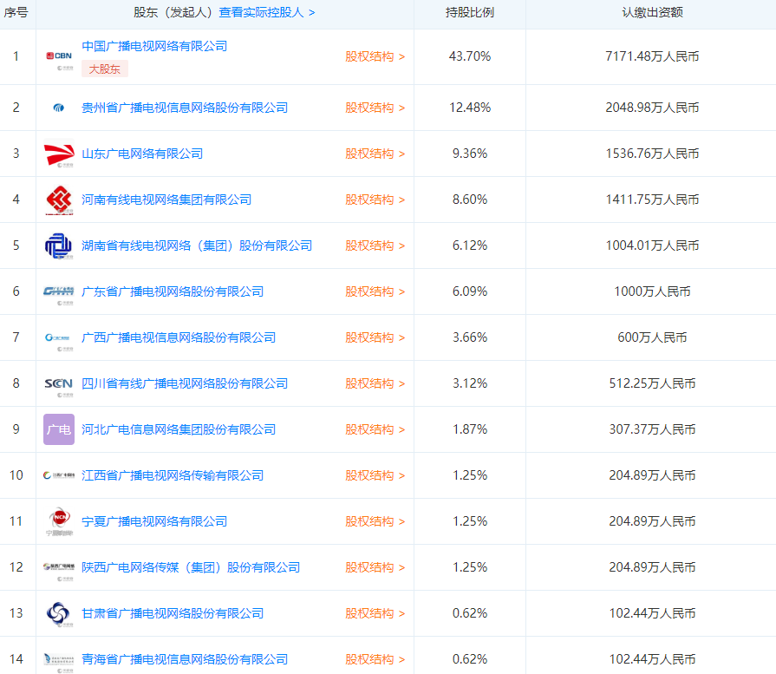
Task: Click the Qinghai broadcasting logo in row 14
Action: (59, 659)
